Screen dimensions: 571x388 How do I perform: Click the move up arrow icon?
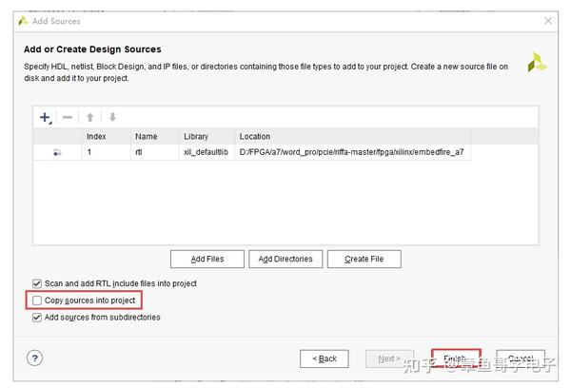pos(91,117)
